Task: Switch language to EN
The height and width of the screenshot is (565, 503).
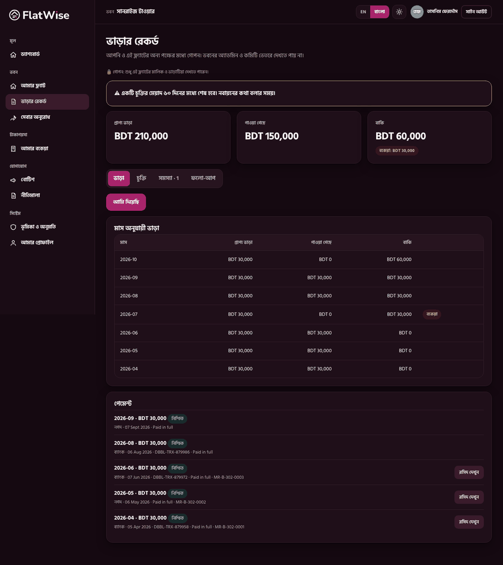Action: [x=363, y=12]
